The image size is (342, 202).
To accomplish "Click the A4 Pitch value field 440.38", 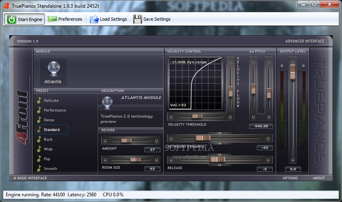I will [261, 126].
